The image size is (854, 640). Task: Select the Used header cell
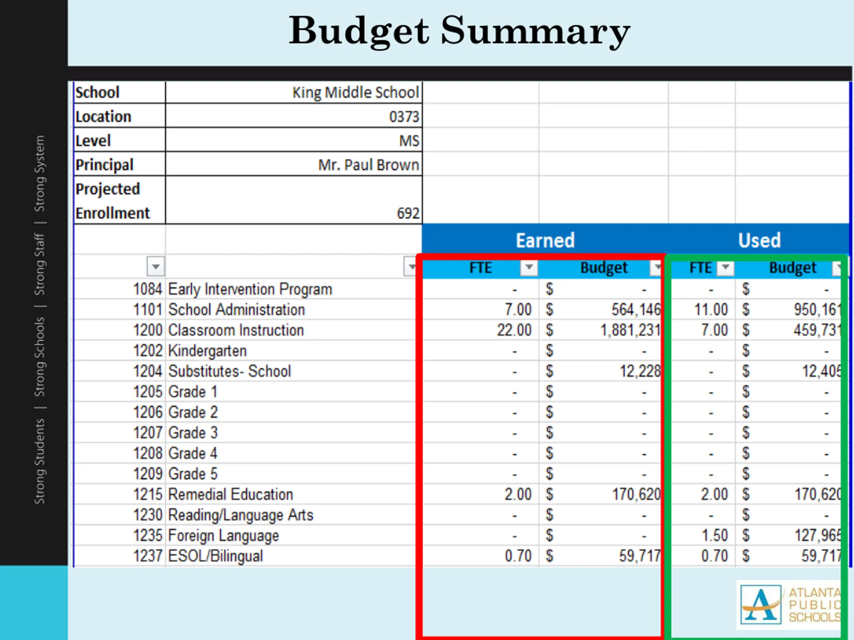click(759, 240)
